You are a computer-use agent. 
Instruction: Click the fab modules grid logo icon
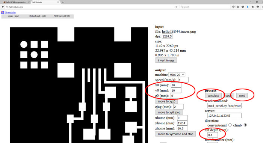3,12
